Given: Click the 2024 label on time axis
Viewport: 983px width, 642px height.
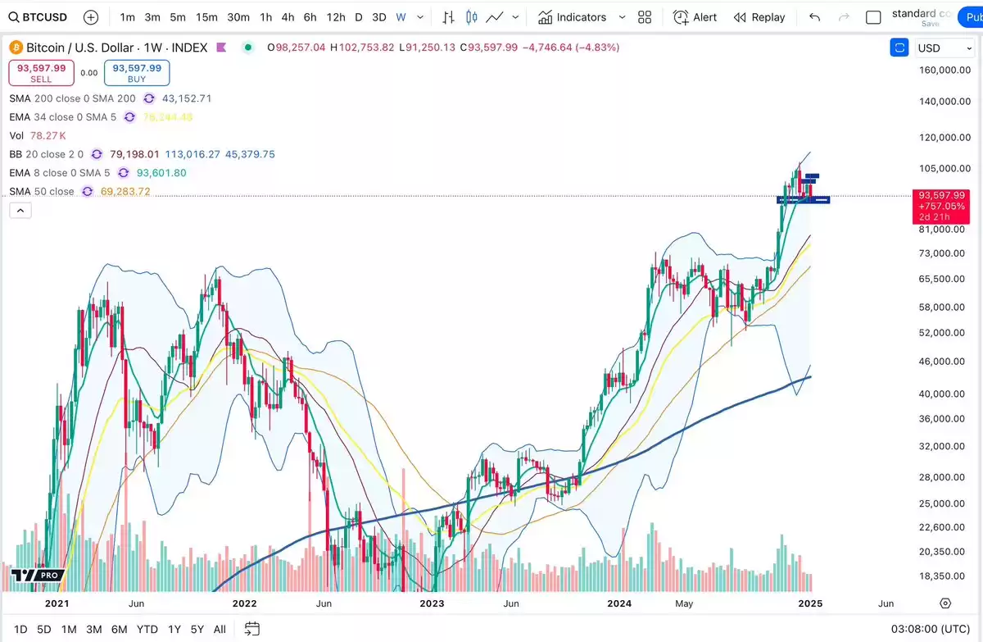Looking at the screenshot, I should 620,603.
